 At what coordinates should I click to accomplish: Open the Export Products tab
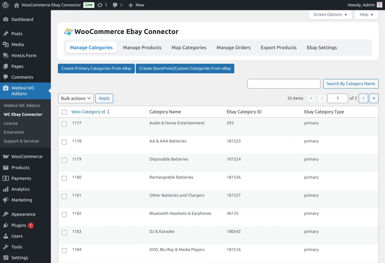tap(278, 47)
